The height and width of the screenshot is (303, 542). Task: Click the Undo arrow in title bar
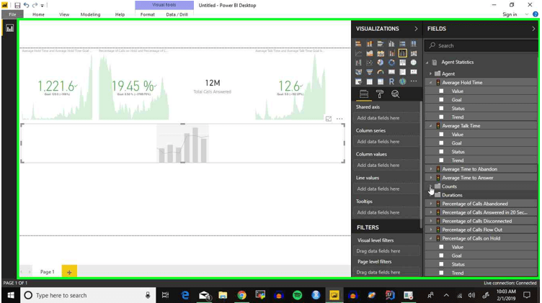point(26,5)
